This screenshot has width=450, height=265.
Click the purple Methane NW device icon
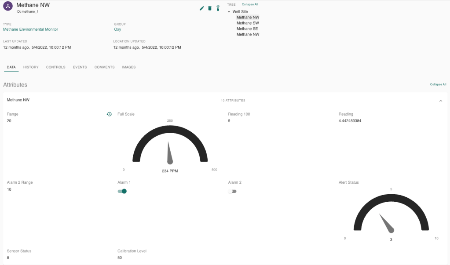(x=8, y=7)
